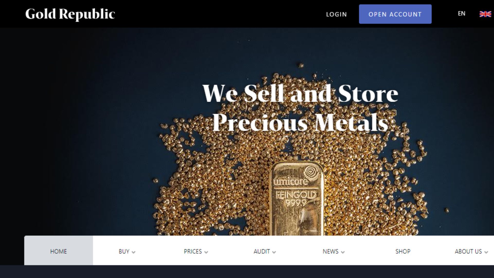
Task: Open the ABOUT US menu item
Action: point(468,251)
